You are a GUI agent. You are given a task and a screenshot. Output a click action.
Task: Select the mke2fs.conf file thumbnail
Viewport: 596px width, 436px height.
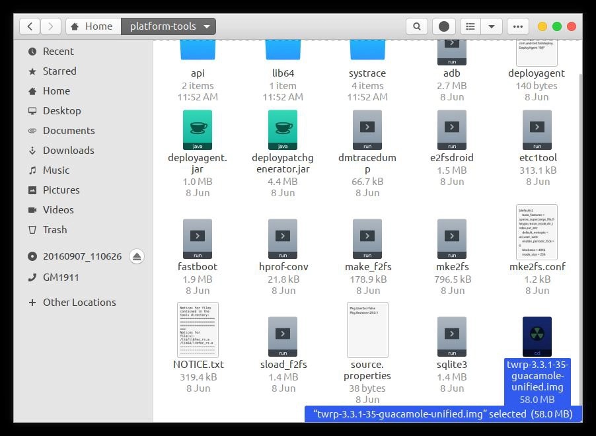click(537, 232)
